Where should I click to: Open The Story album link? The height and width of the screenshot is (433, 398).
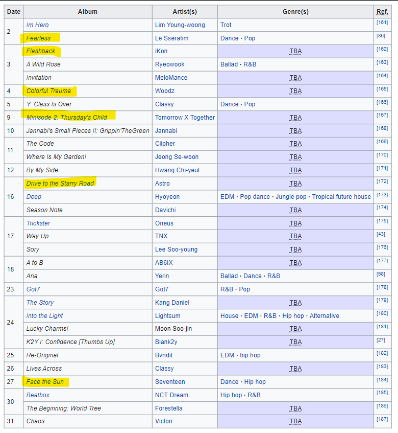40,302
